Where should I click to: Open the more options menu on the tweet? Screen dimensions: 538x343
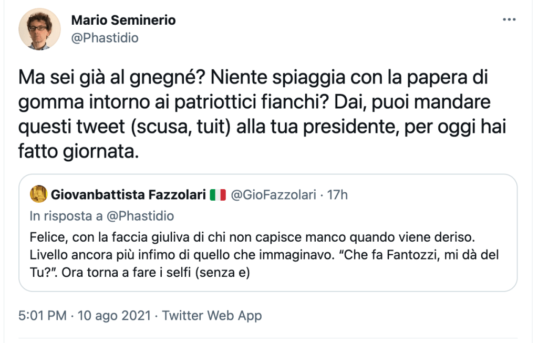pos(509,18)
